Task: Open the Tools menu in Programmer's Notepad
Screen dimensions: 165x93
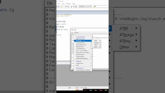Action: coord(63,4)
